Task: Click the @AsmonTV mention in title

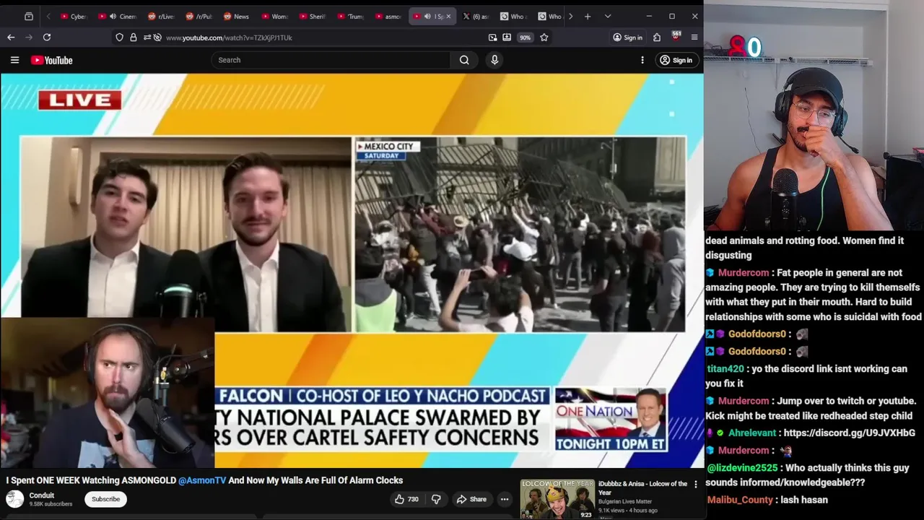Action: [202, 480]
